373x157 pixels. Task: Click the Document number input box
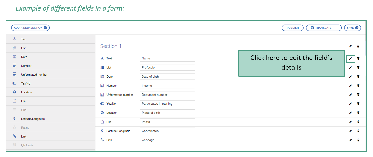167,95
